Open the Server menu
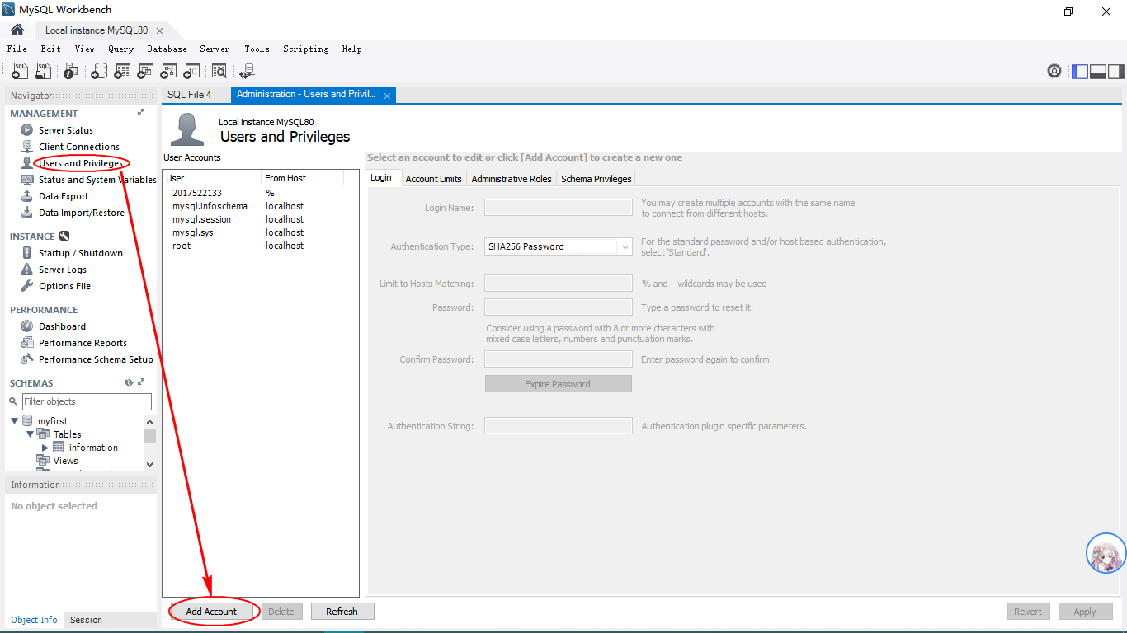Viewport: 1127px width, 633px height. 215,49
